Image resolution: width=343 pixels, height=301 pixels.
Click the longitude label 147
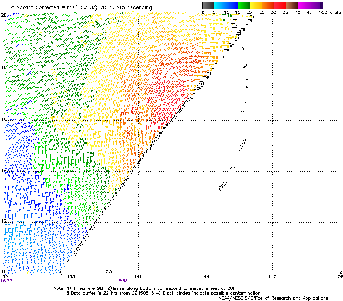click(x=272, y=277)
